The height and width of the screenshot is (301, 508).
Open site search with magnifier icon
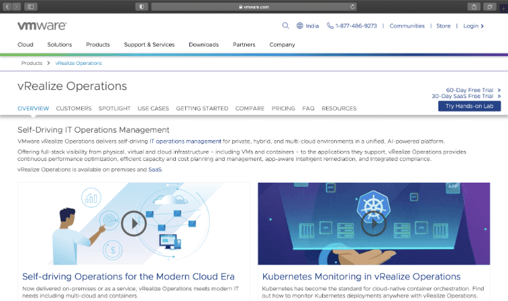coord(285,26)
